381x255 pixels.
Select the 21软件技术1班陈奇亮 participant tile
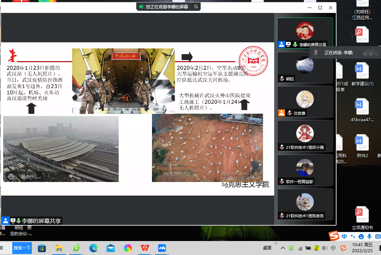coord(305,204)
